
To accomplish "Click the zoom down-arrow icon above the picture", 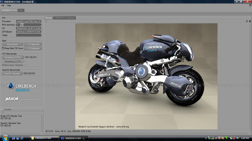I will click(250, 21).
